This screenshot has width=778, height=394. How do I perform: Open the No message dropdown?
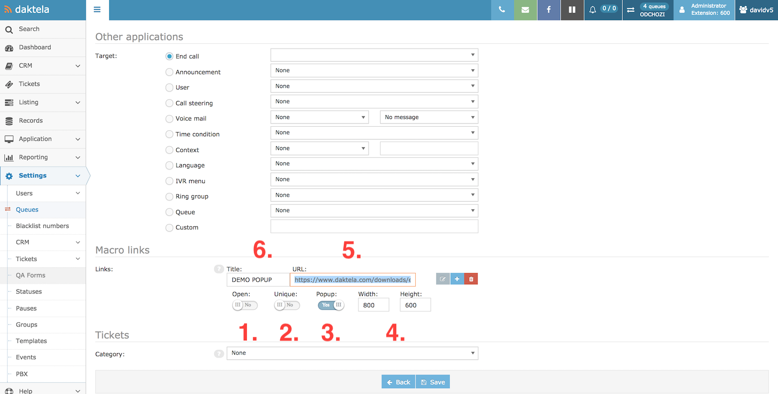coord(429,117)
